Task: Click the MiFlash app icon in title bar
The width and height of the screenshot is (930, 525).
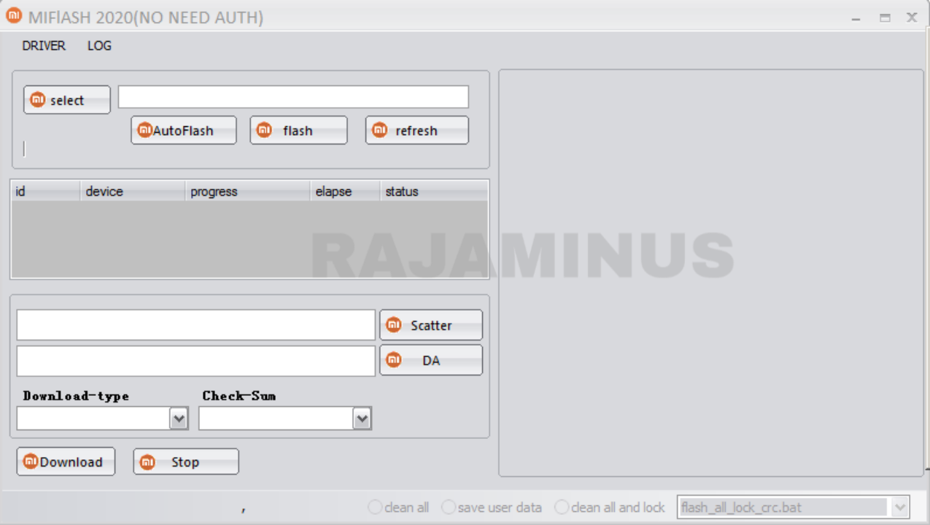Action: (14, 15)
